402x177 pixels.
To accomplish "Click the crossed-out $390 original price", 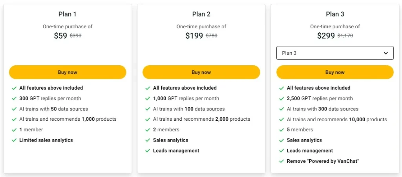I will 75,36.
